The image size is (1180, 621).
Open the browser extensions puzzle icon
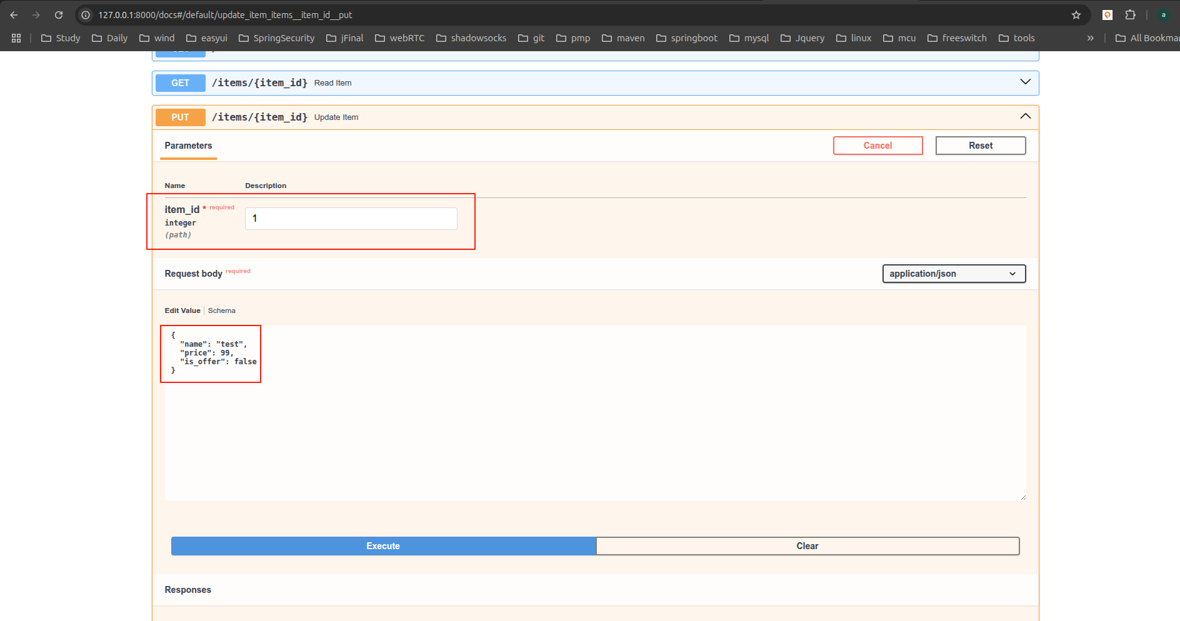point(1130,15)
